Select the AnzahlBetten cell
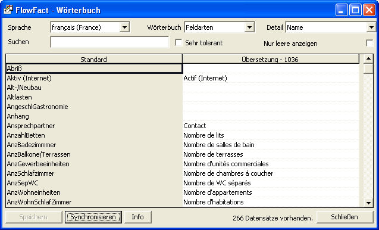The height and width of the screenshot is (230, 379). tap(94, 135)
